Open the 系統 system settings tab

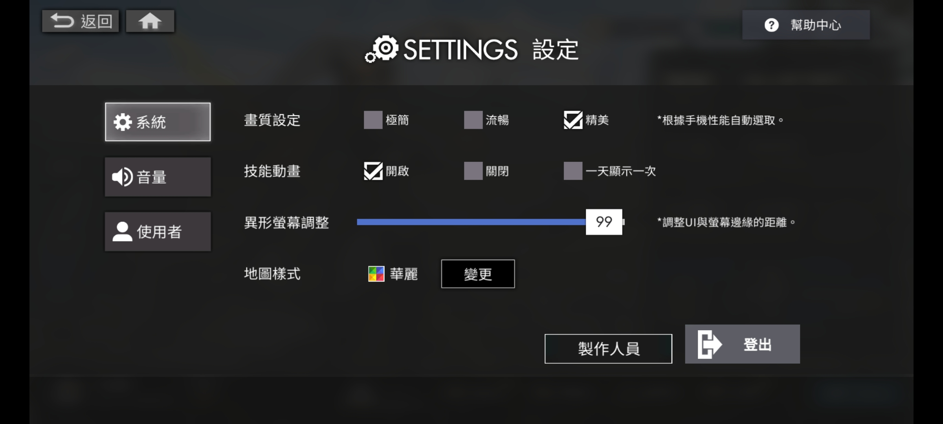158,122
